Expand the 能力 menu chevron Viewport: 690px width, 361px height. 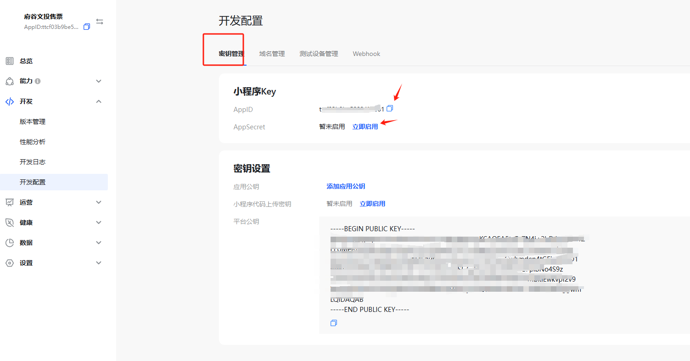point(98,81)
